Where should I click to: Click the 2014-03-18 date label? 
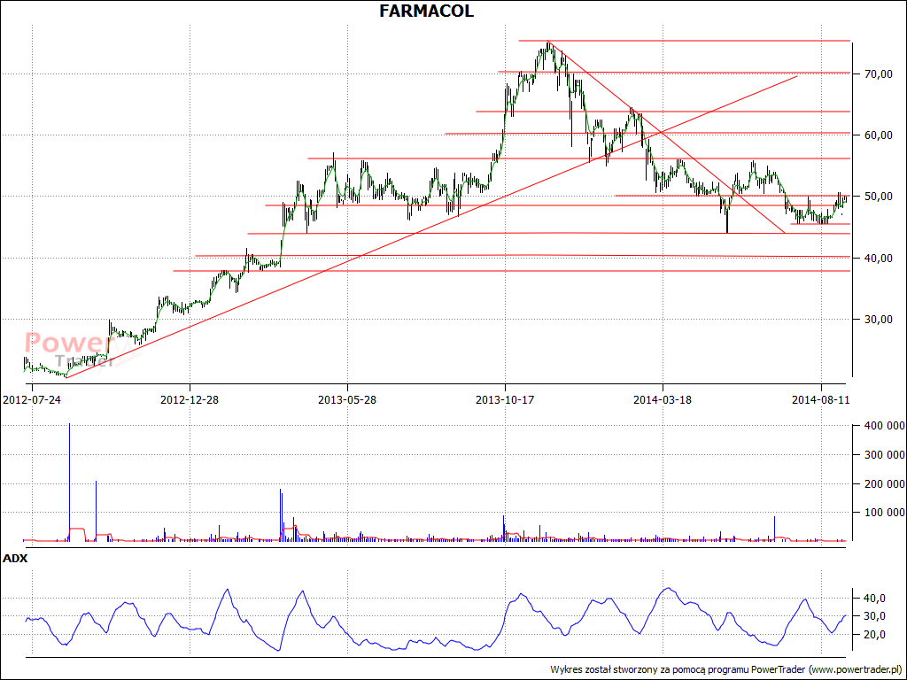click(663, 400)
